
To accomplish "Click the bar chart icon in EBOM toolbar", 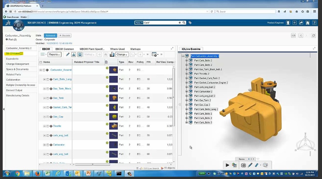I will tap(112, 54).
